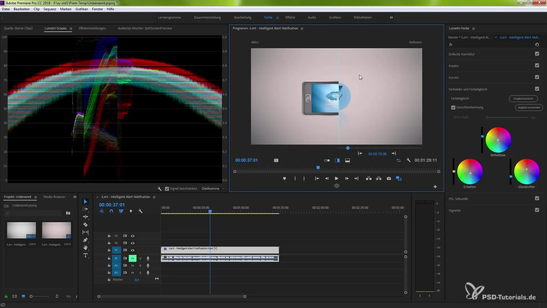The image size is (547, 308).
Task: Disable Signal beschränken checkbox
Action: tap(167, 189)
